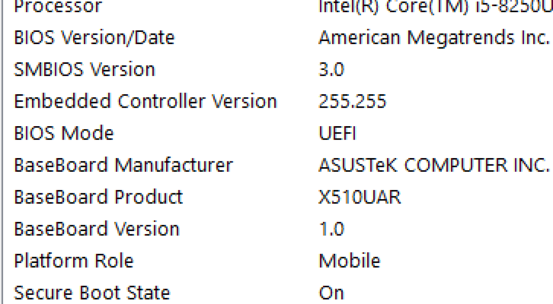The image size is (553, 304).
Task: Select the Embedded Controller Version item
Action: (x=145, y=101)
